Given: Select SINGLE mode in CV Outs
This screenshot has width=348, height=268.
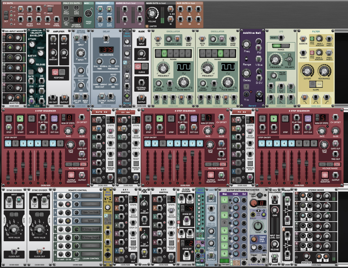Looking at the screenshot, I should (x=45, y=6).
